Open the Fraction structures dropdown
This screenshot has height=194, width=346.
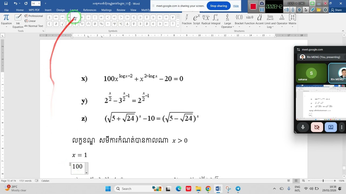(187, 21)
